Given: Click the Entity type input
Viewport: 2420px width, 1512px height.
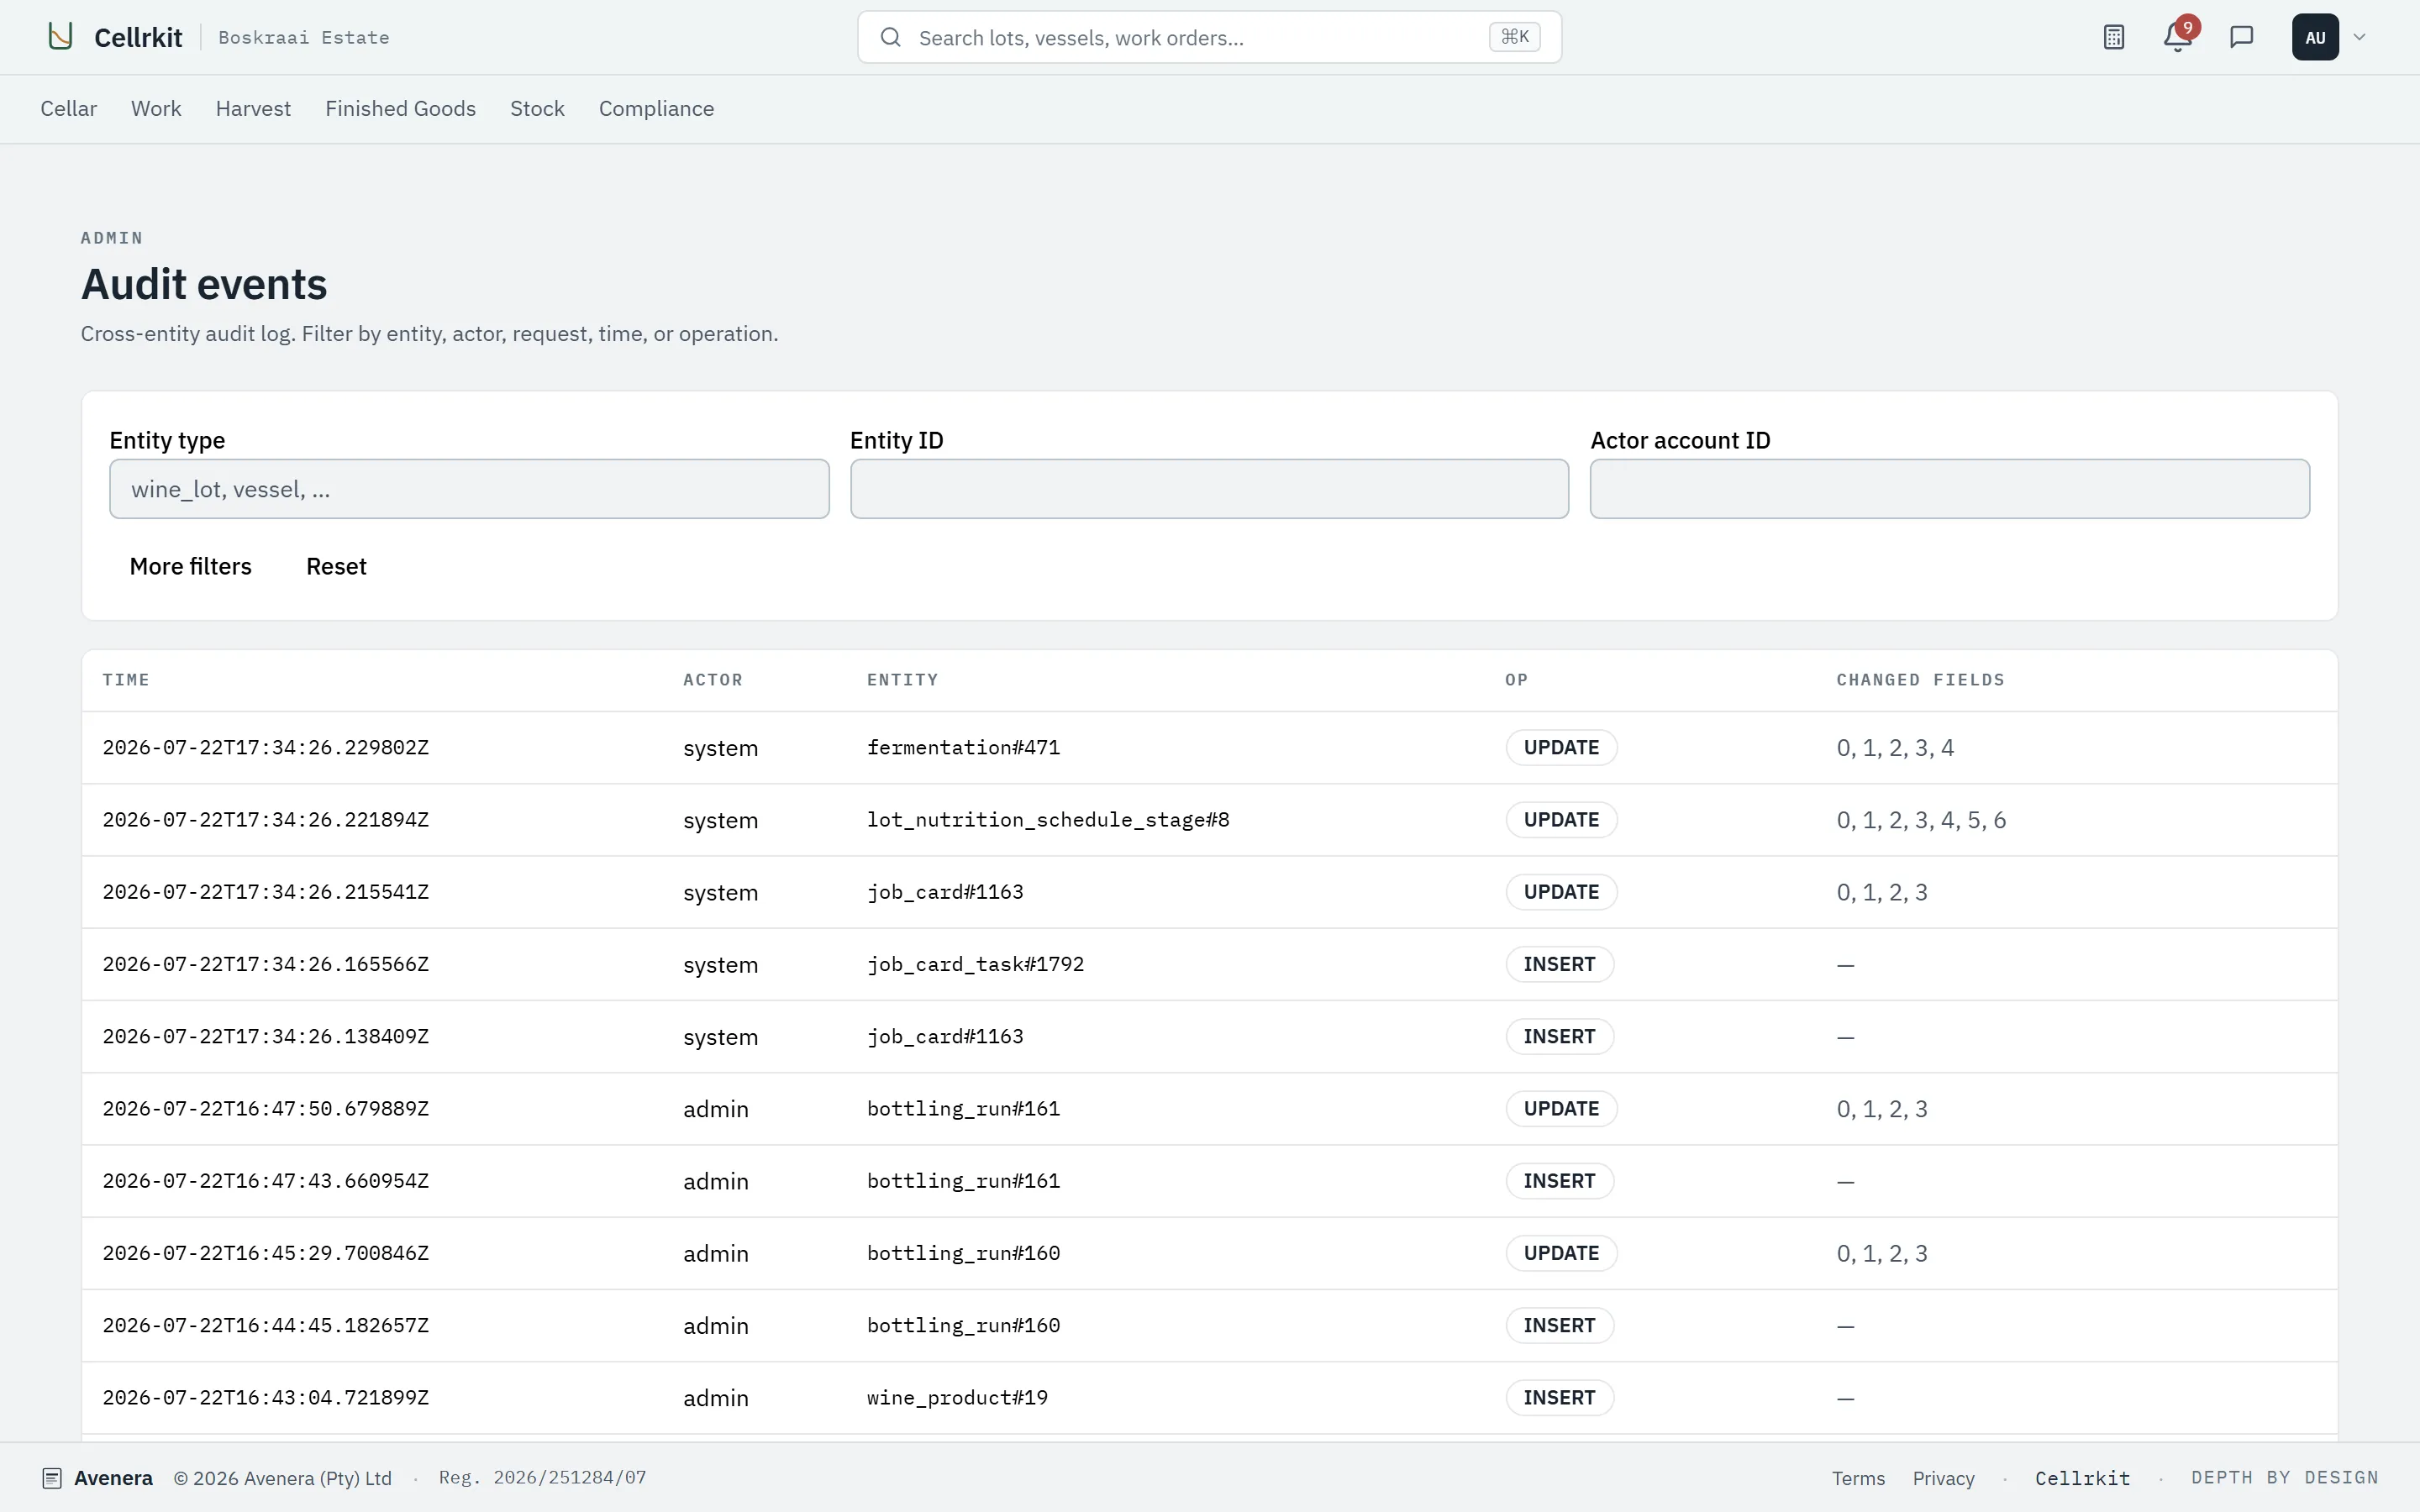Looking at the screenshot, I should 469,489.
